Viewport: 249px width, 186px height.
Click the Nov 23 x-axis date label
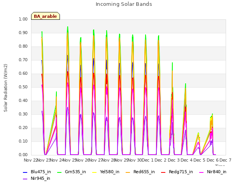[x=43, y=160]
